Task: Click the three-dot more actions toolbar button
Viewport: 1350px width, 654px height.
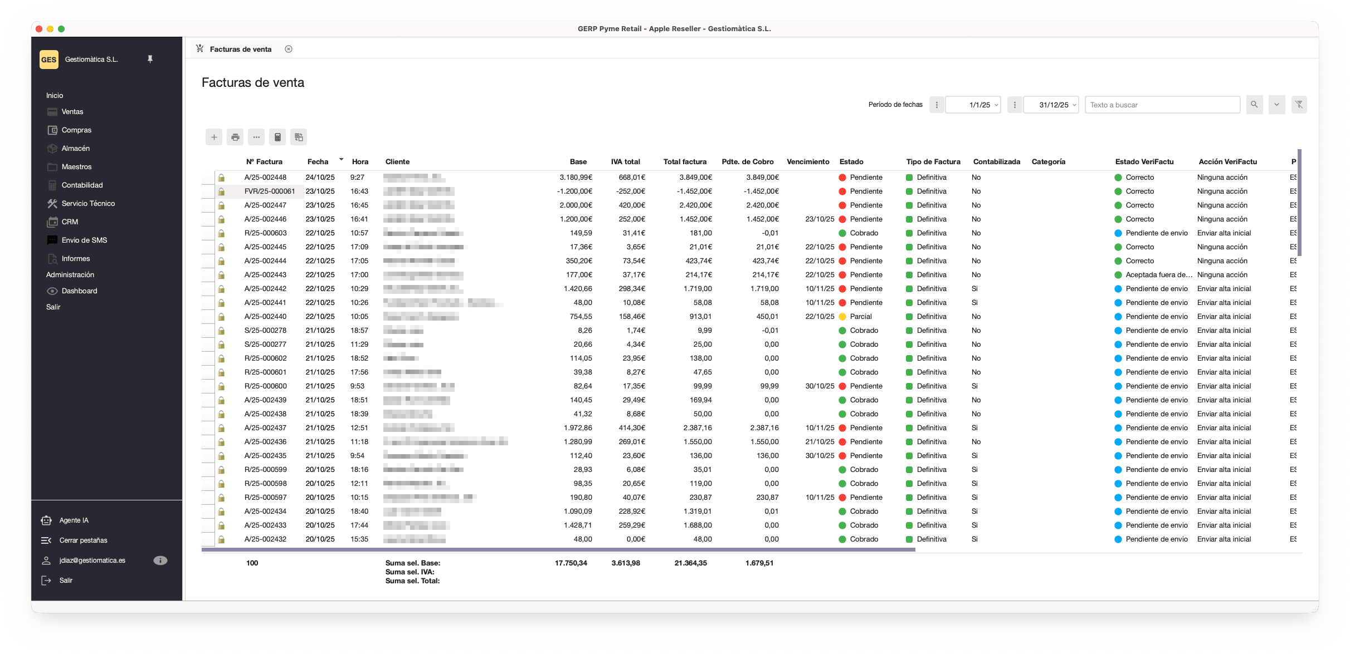Action: point(256,137)
